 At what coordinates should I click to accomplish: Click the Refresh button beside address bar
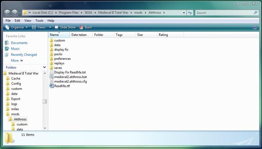point(190,13)
